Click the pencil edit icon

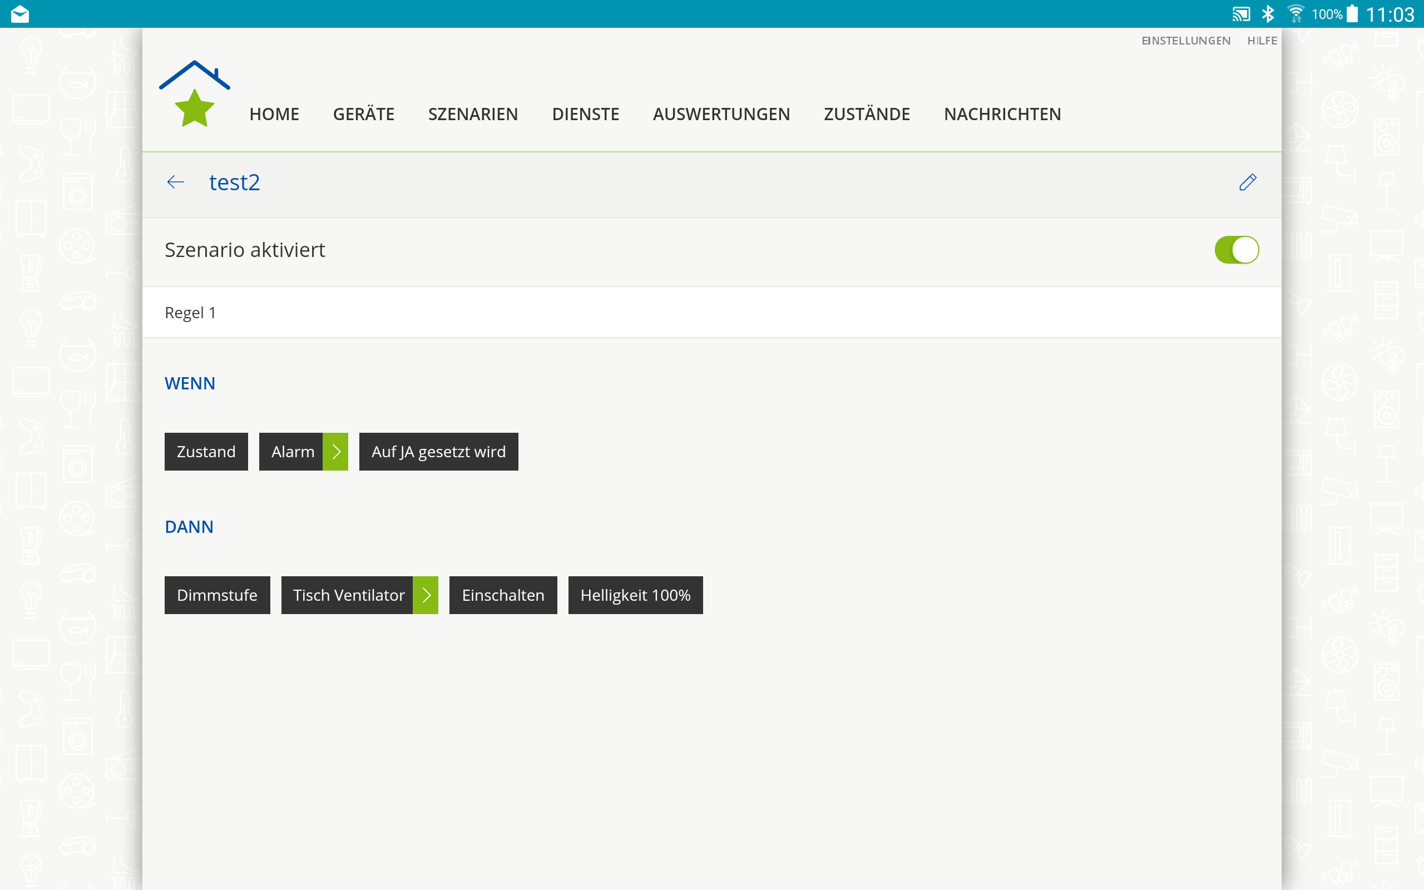[x=1248, y=182]
